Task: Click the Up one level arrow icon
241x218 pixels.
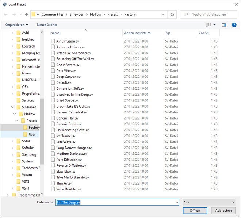Action: tap(27, 15)
